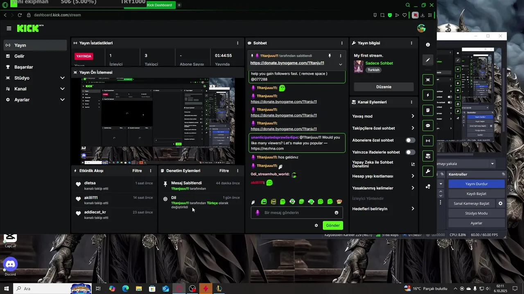Click the wrench icon in right sidebar
The width and height of the screenshot is (524, 294).
point(428,171)
